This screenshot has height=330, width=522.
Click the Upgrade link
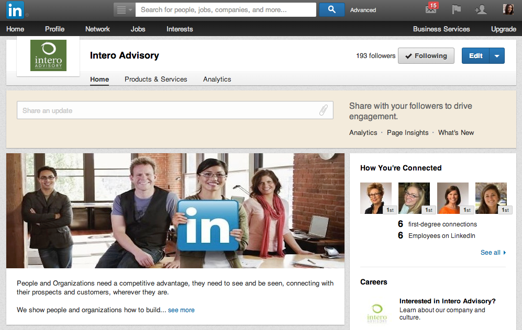point(504,29)
